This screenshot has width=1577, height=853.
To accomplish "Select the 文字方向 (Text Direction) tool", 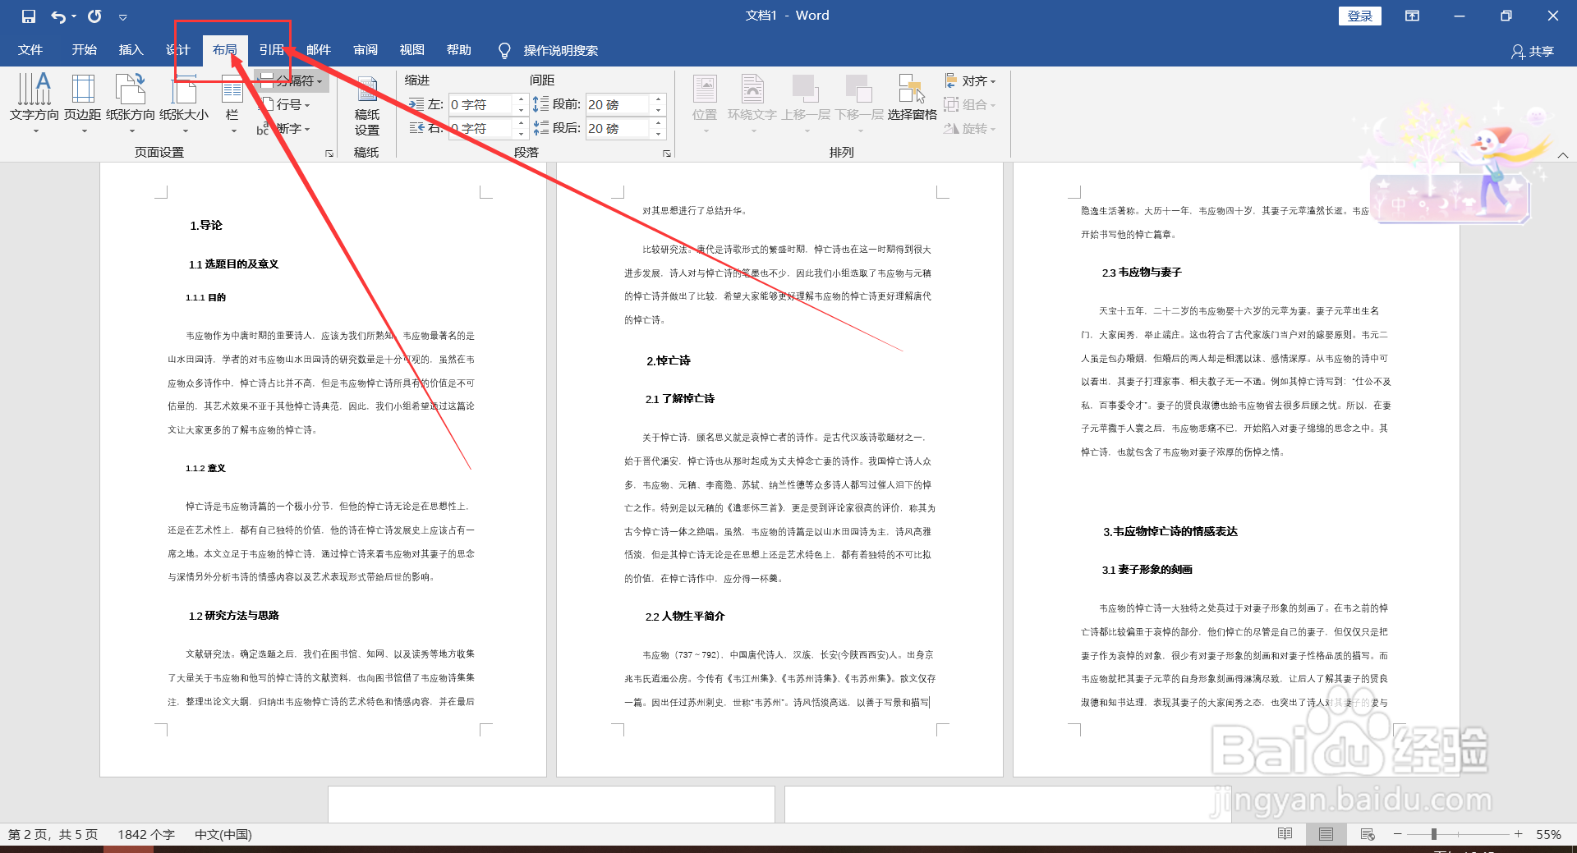I will (x=34, y=104).
